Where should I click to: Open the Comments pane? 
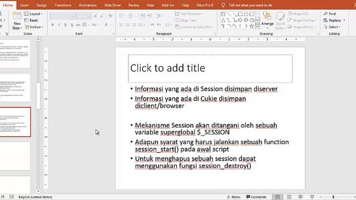(256, 197)
